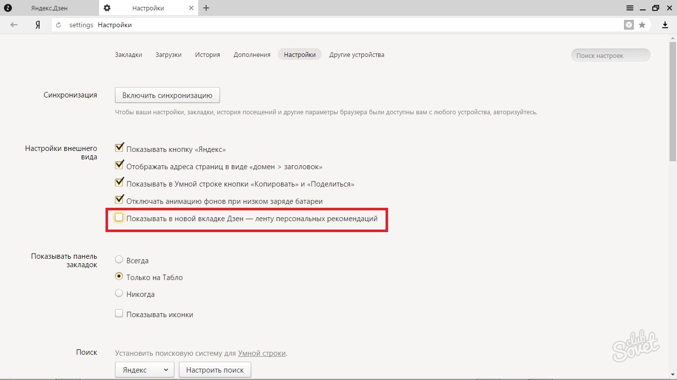677x380 pixels.
Task: Uncheck Отключать анимацию фонов при низком заряде
Action: pos(119,199)
